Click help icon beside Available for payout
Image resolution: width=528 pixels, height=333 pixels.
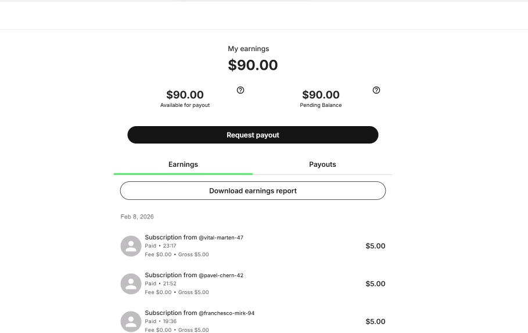click(240, 90)
